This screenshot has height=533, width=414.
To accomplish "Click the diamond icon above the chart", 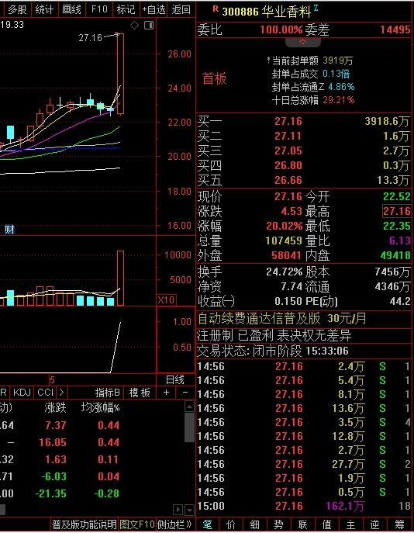I will 134,25.
